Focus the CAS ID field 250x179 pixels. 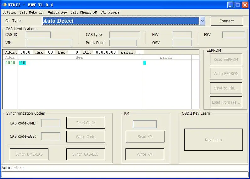coord(38,35)
